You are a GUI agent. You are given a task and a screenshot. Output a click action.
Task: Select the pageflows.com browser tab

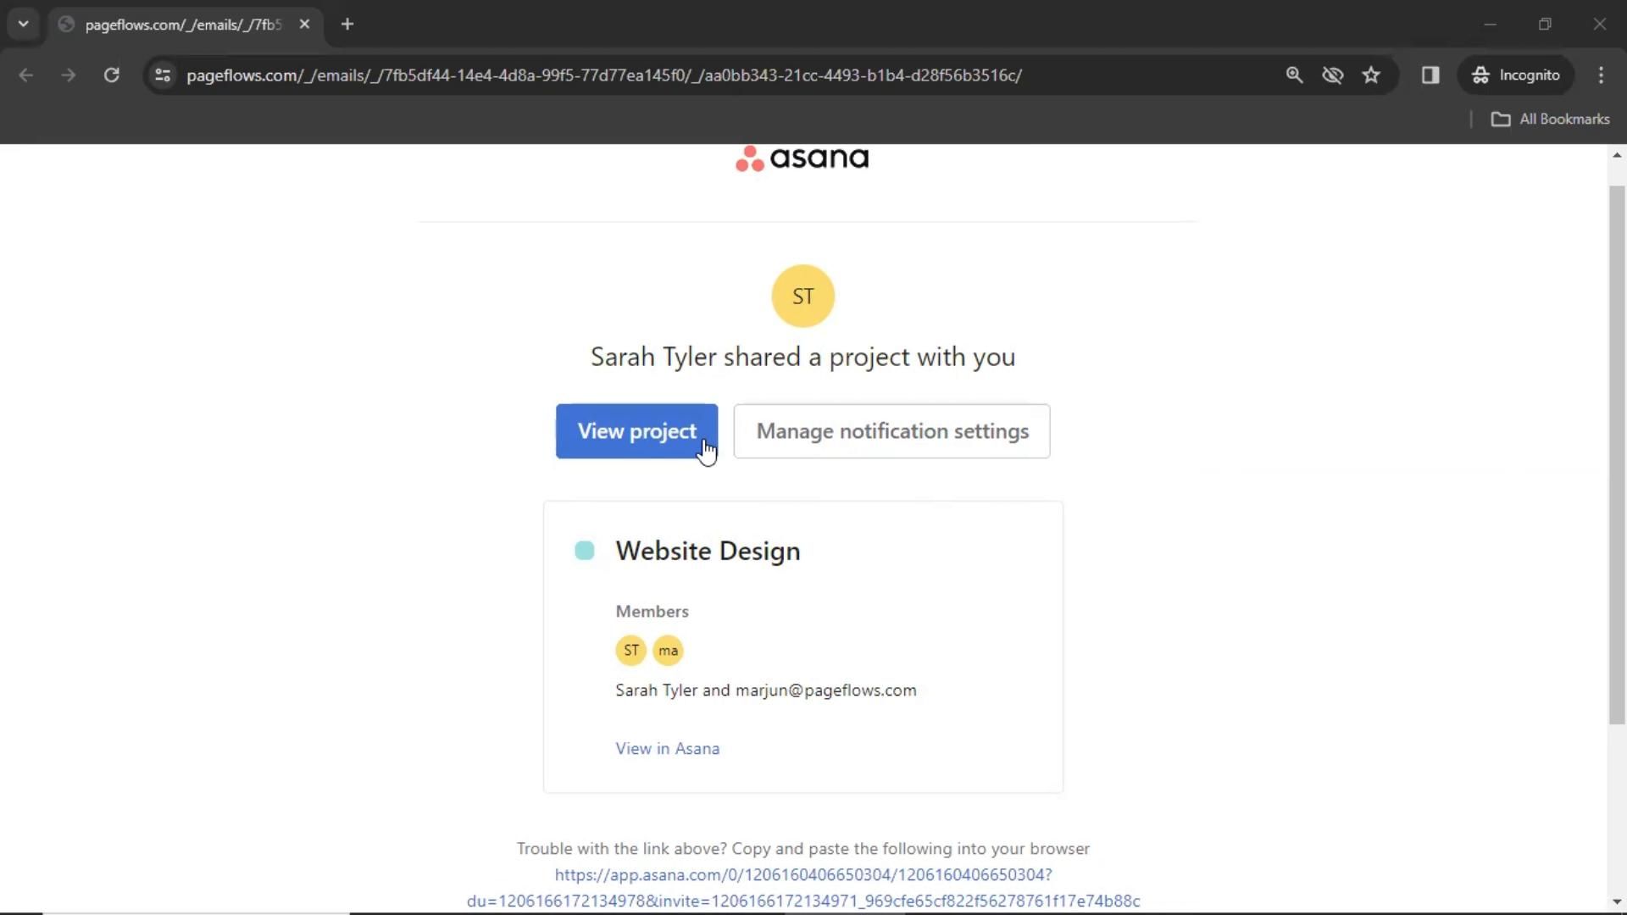[182, 25]
